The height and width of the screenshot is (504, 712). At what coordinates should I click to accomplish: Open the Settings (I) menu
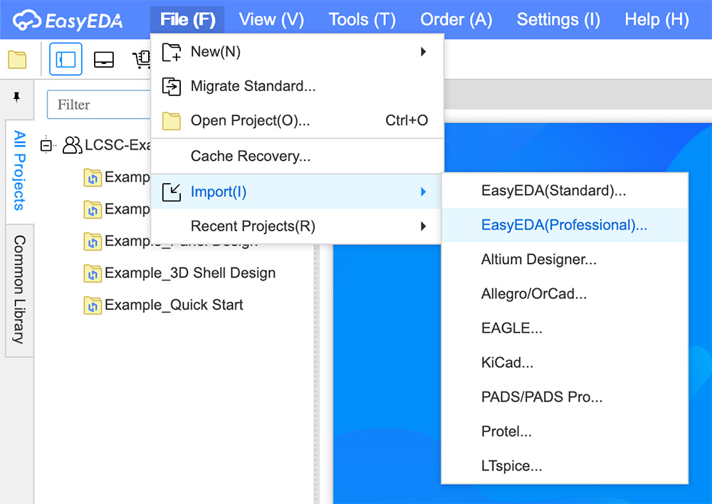(558, 19)
